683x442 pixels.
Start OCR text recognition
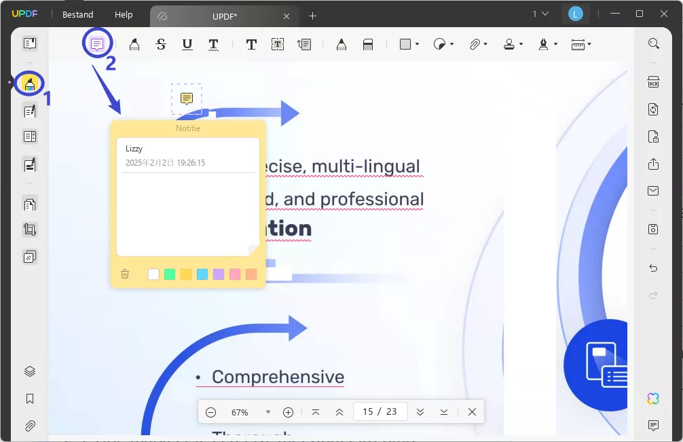[x=653, y=81]
